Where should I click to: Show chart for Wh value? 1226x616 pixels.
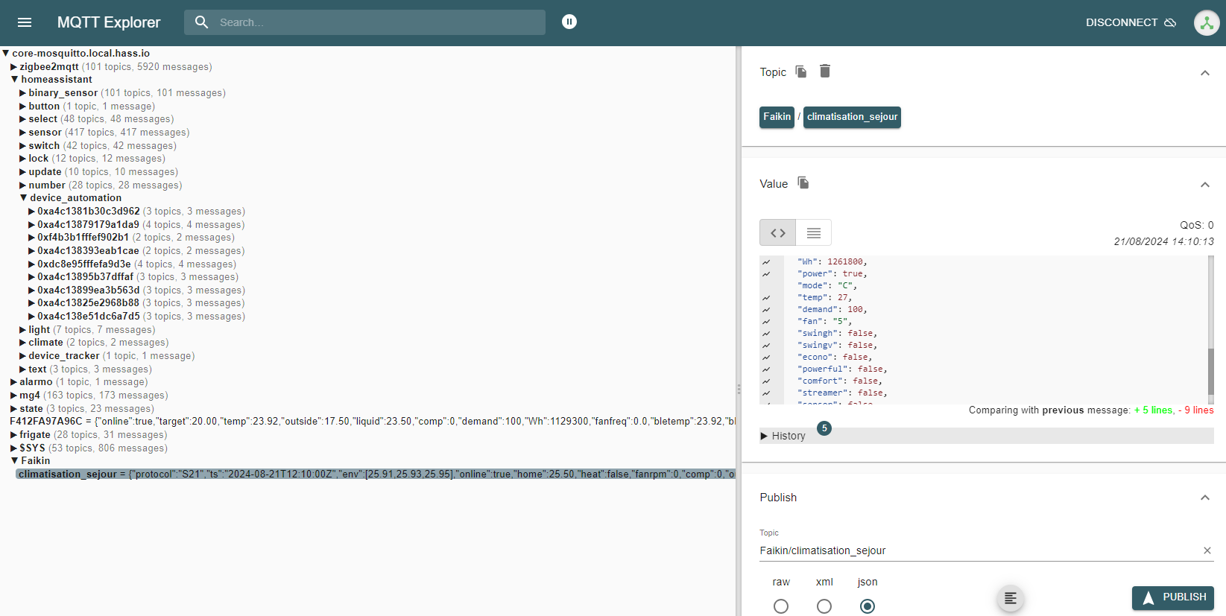coord(766,262)
